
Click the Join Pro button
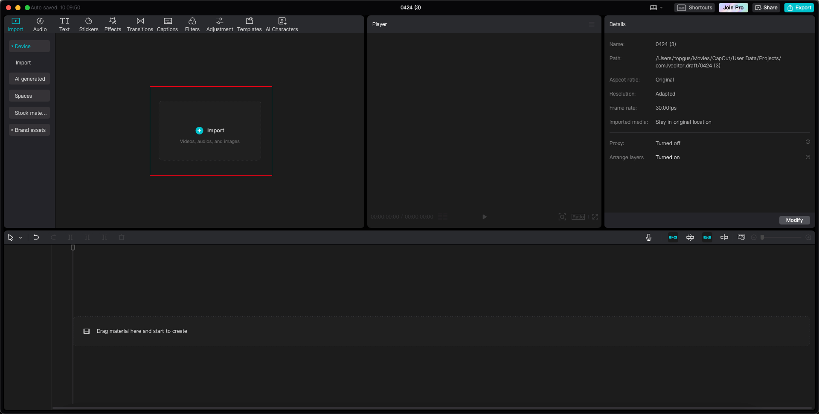coord(733,8)
